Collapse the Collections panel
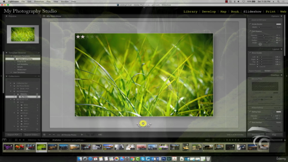 pyautogui.click(x=7, y=76)
